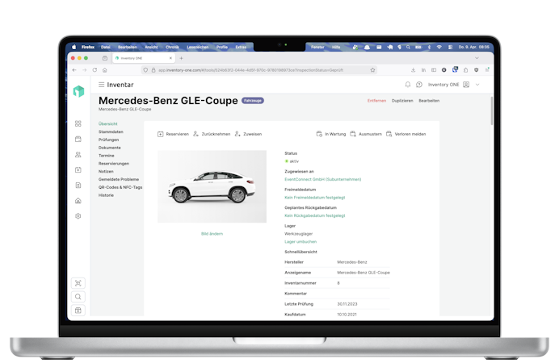Screen dimensions: 559x363
Task: Open the Datei menu in menu bar
Action: (106, 47)
